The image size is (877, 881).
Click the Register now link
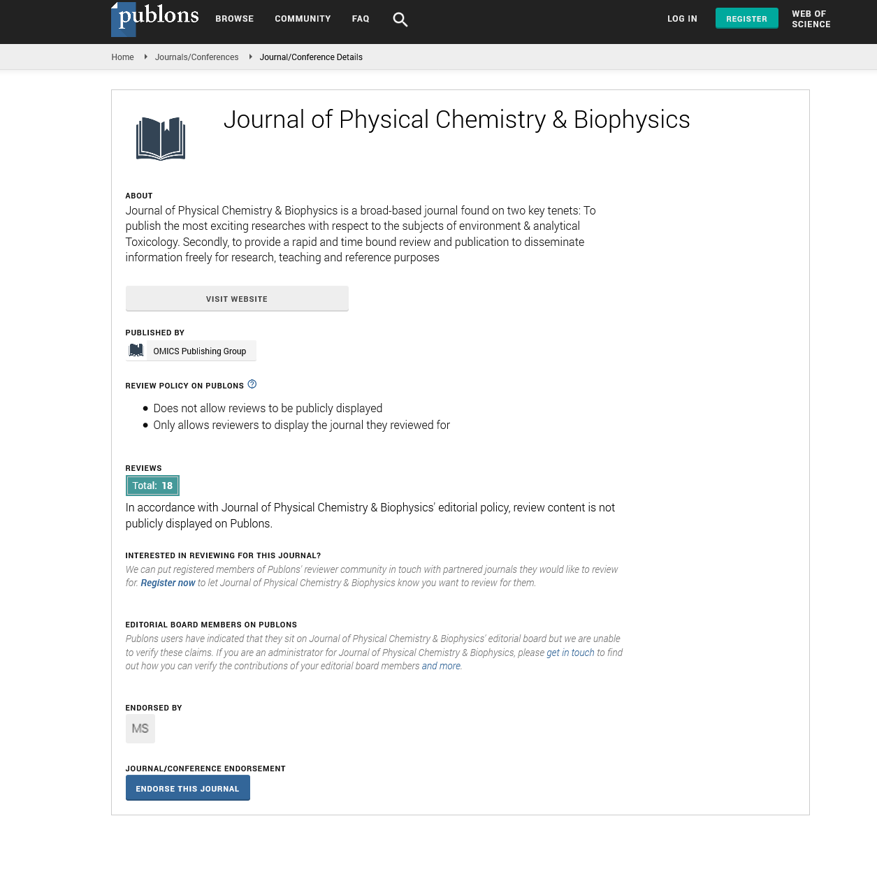168,583
